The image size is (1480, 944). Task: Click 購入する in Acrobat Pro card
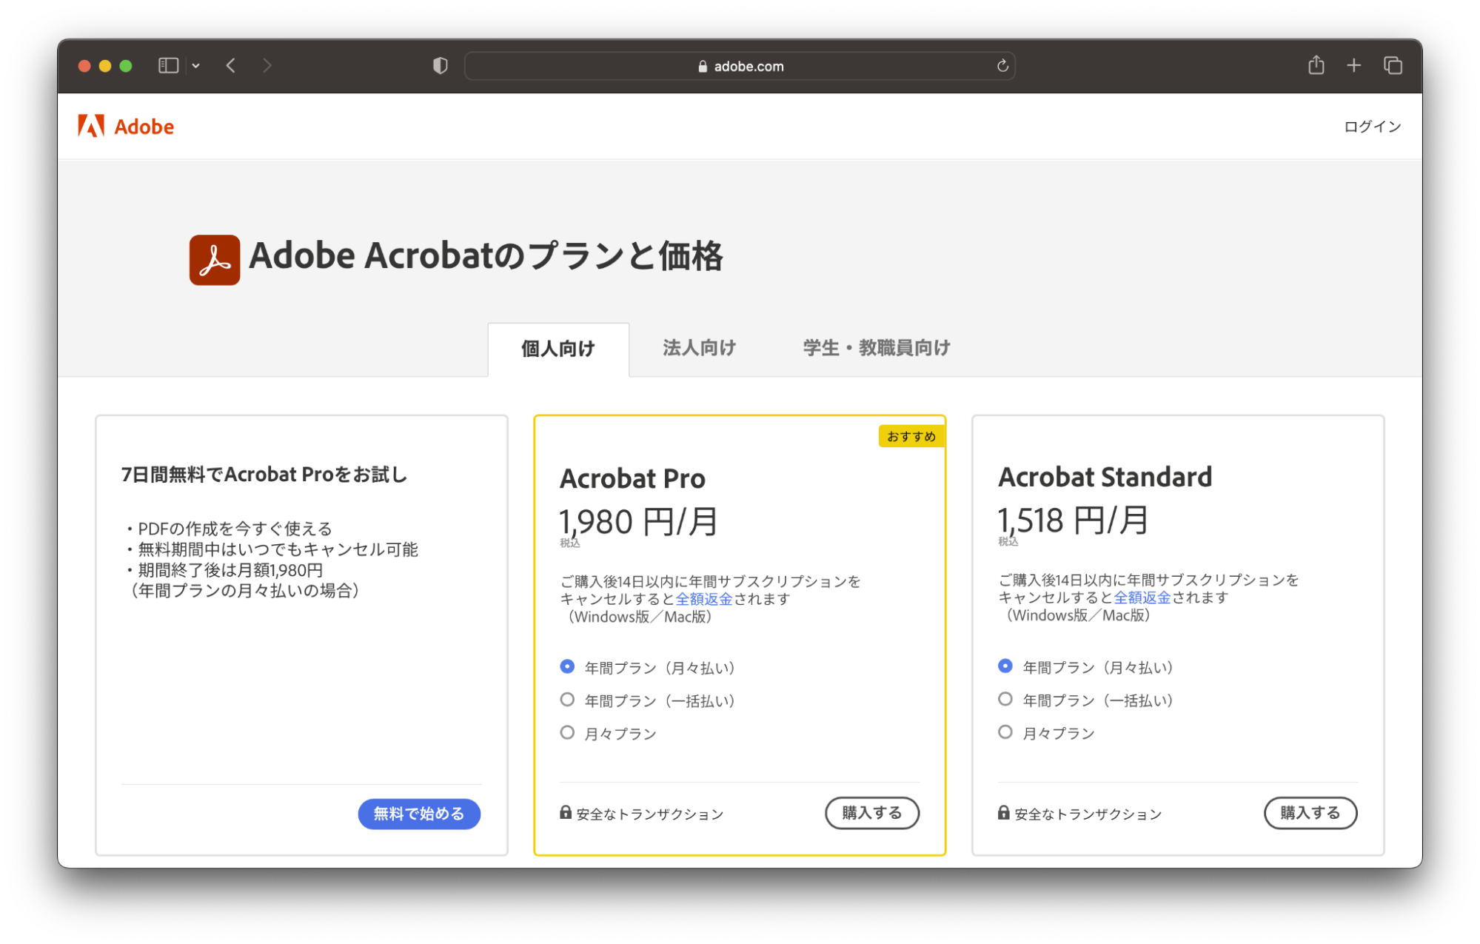coord(872,813)
